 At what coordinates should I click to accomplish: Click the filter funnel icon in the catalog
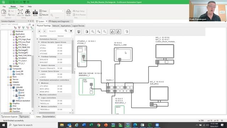coord(71,31)
